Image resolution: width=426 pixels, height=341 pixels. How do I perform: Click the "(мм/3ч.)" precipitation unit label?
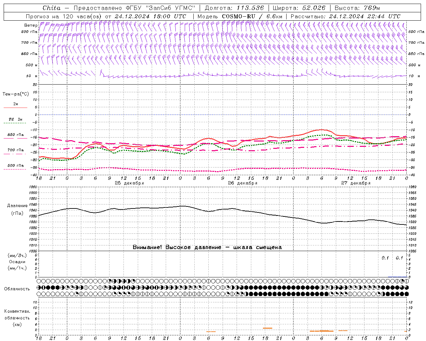[x=17, y=256]
